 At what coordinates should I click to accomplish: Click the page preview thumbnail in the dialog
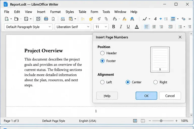click(160, 59)
